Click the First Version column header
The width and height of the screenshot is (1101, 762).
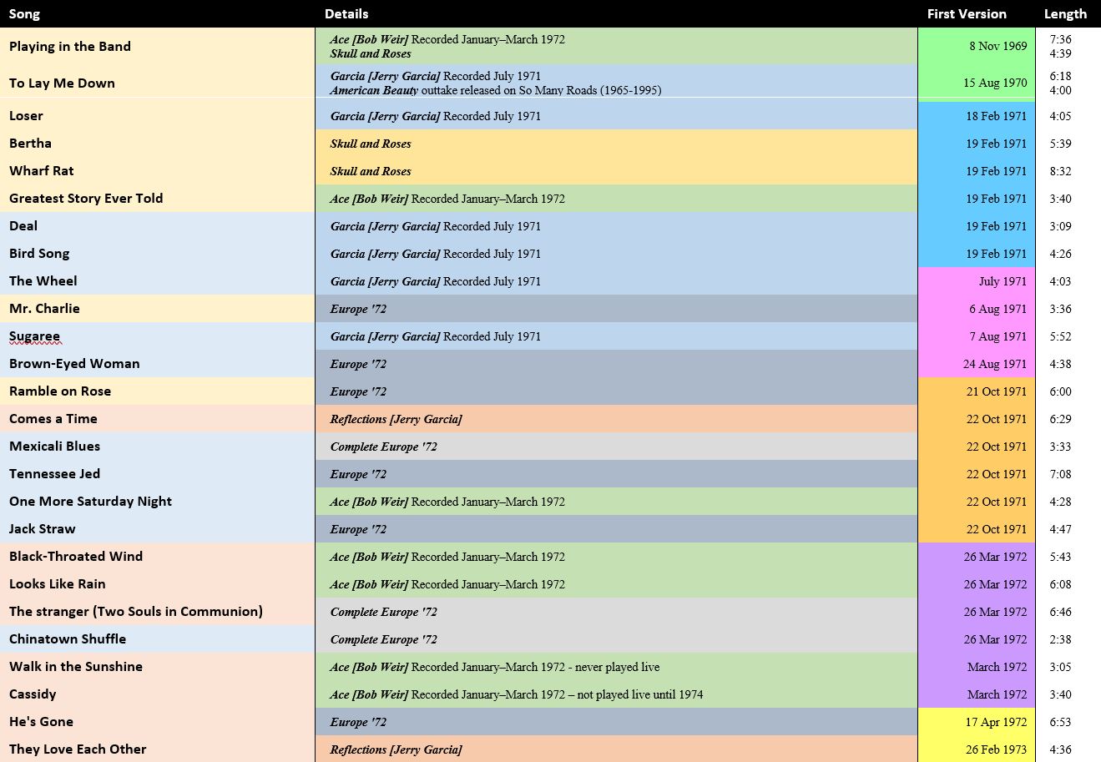[976, 13]
